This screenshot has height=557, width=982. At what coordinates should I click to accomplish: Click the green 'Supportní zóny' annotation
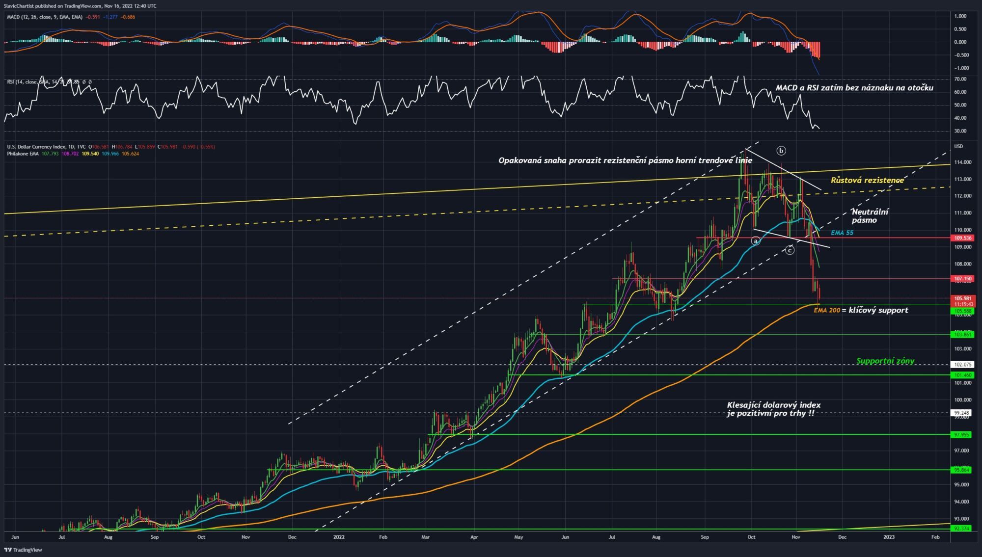pyautogui.click(x=885, y=361)
